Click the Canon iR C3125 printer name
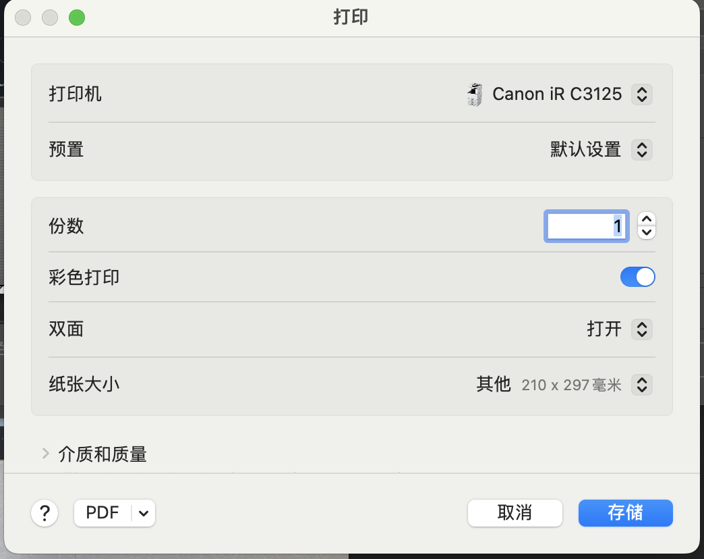Viewport: 704px width, 559px height. (x=557, y=94)
